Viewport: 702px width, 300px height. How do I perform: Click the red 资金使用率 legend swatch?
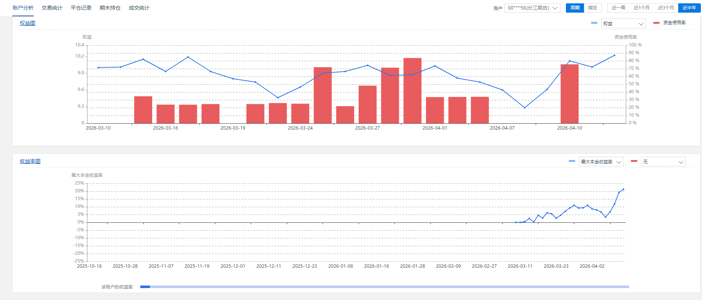[x=656, y=23]
